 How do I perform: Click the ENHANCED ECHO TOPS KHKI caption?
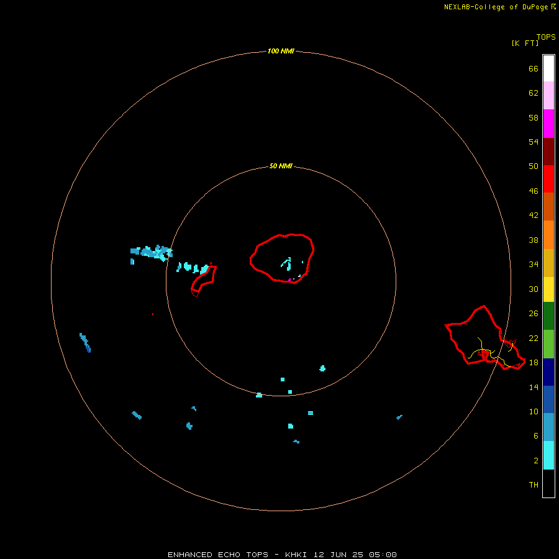282,555
